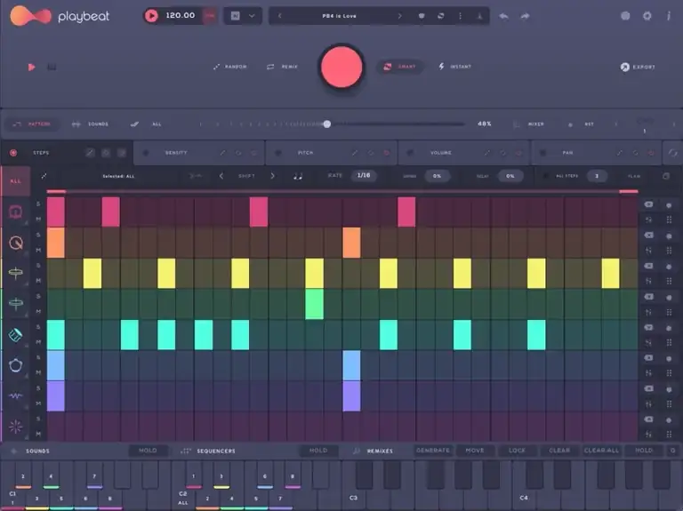Click the delay 0% value field
Viewport: 683px width, 511px height.
(510, 176)
